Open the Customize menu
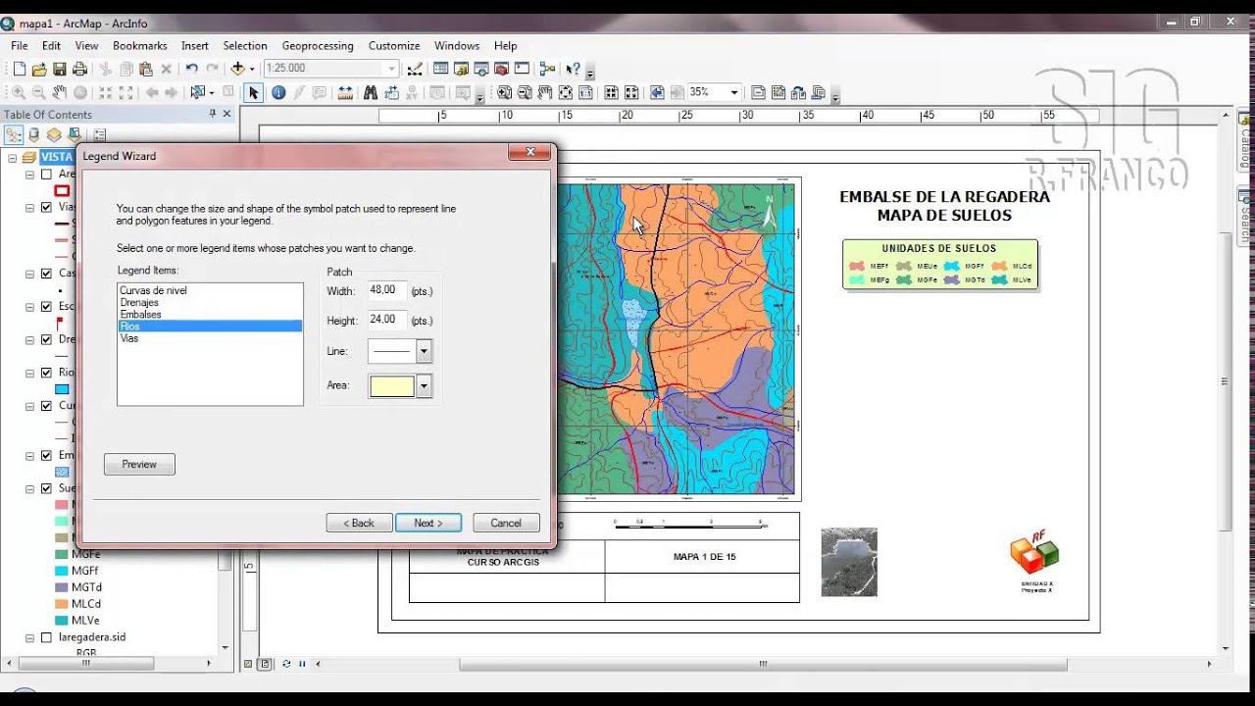The width and height of the screenshot is (1255, 706). pos(394,45)
